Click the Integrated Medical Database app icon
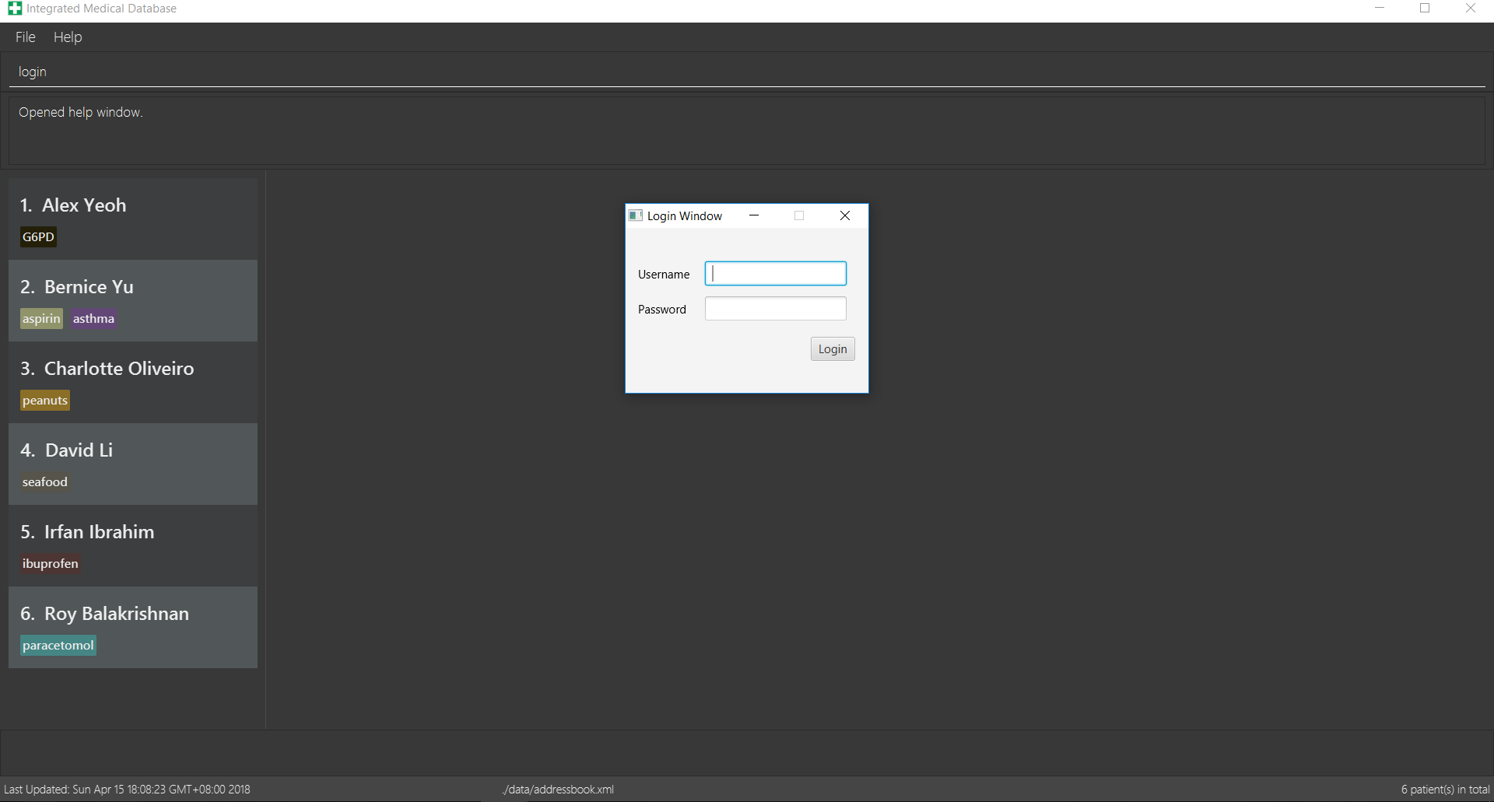The height and width of the screenshot is (802, 1494). coord(15,9)
